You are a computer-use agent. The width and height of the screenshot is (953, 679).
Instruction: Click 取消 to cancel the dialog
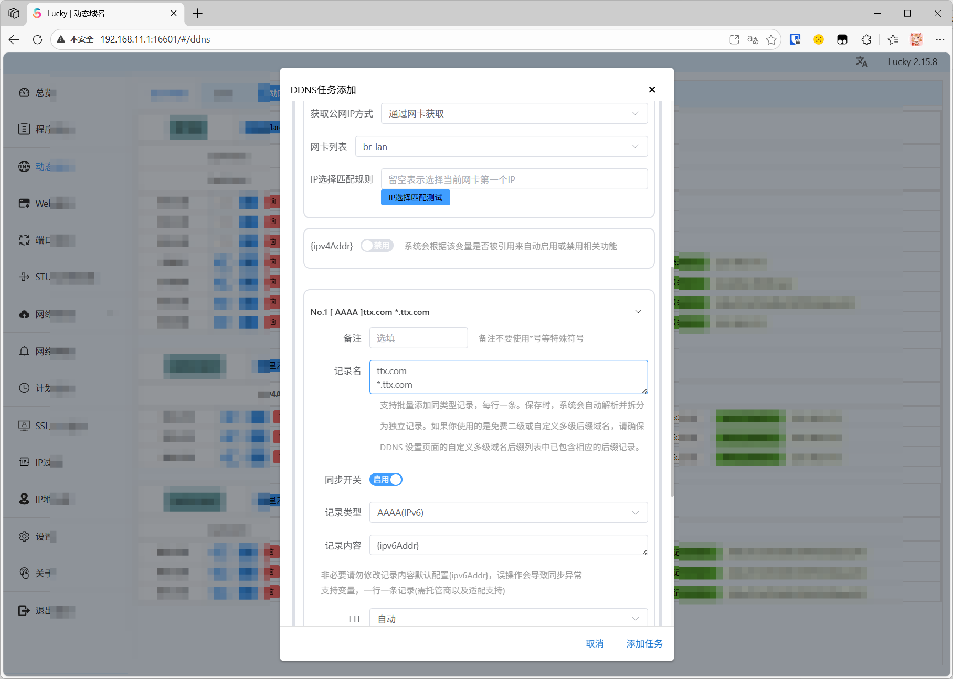[x=595, y=643]
